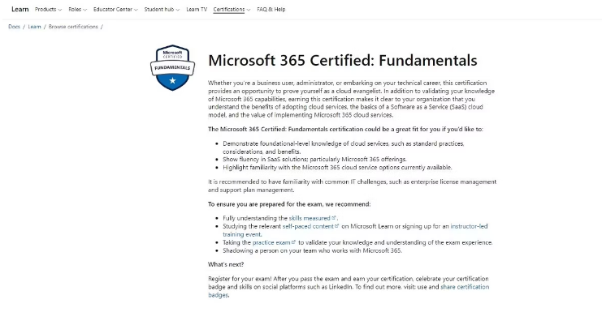The height and width of the screenshot is (312, 602).
Task: Click external-link icon beside self-paced content
Action: coord(337,226)
